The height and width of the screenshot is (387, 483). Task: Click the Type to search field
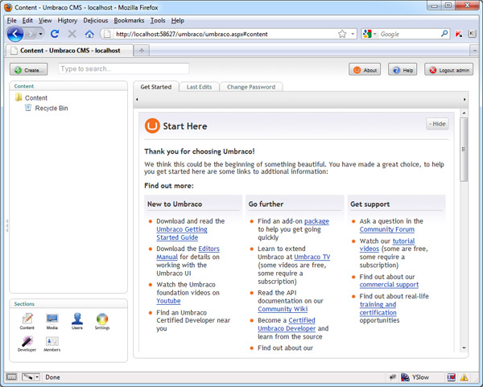(x=123, y=68)
